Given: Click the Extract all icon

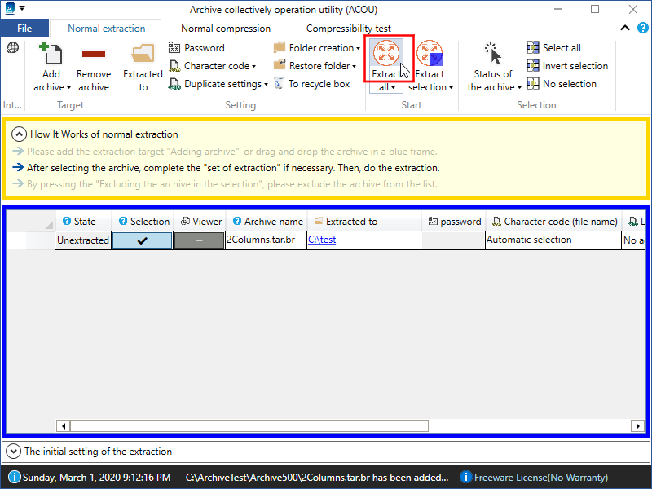Looking at the screenshot, I should pos(388,54).
